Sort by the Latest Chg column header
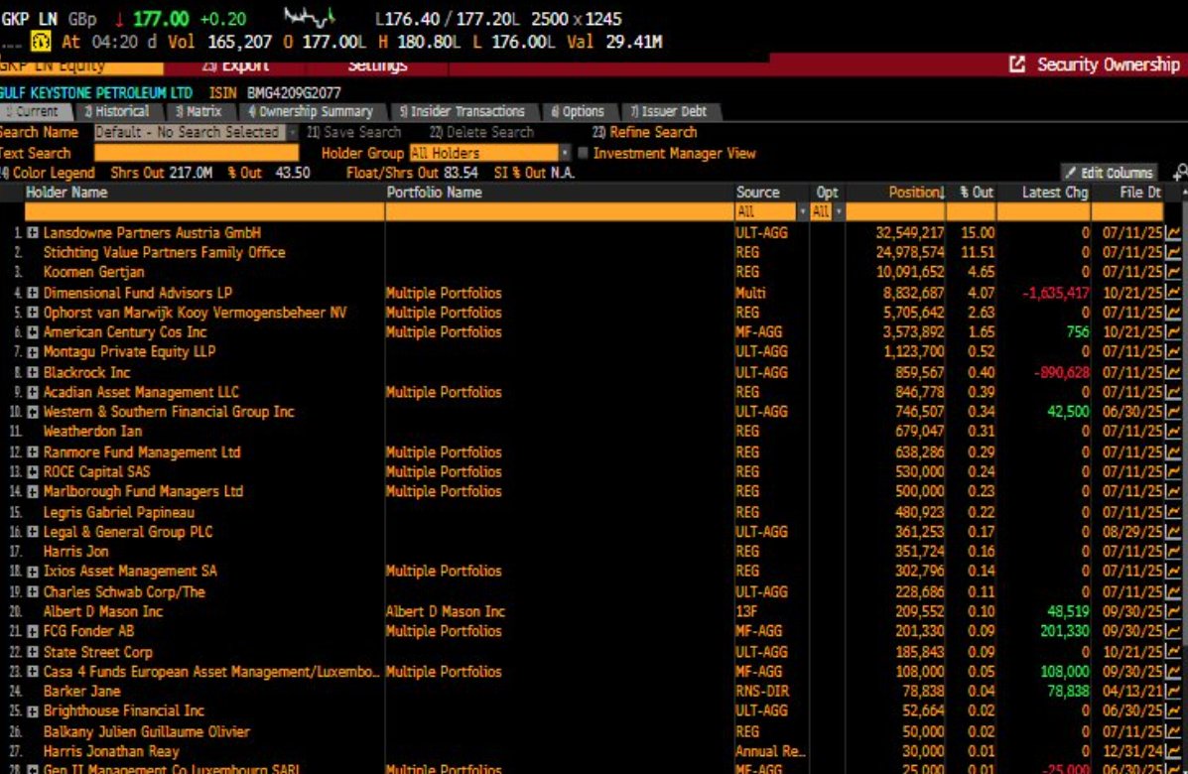1188x774 pixels. [1055, 193]
